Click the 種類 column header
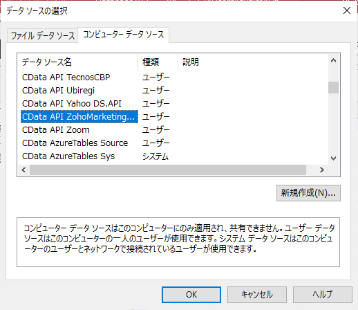358x310 pixels. click(x=158, y=62)
